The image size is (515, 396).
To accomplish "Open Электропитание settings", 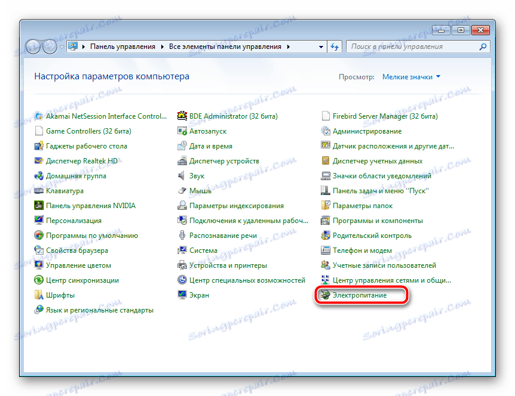I will pos(361,295).
